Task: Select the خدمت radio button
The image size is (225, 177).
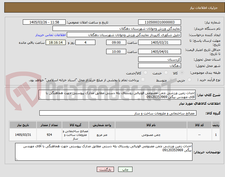Action: [x=166, y=73]
